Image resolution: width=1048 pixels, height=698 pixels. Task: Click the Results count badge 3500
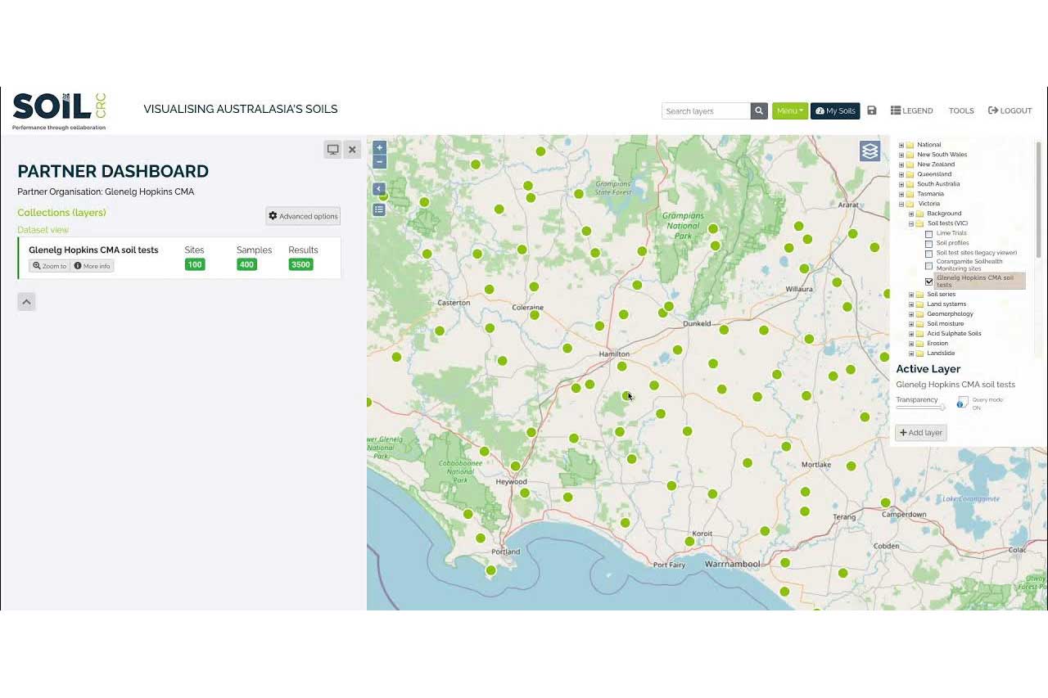pyautogui.click(x=300, y=264)
